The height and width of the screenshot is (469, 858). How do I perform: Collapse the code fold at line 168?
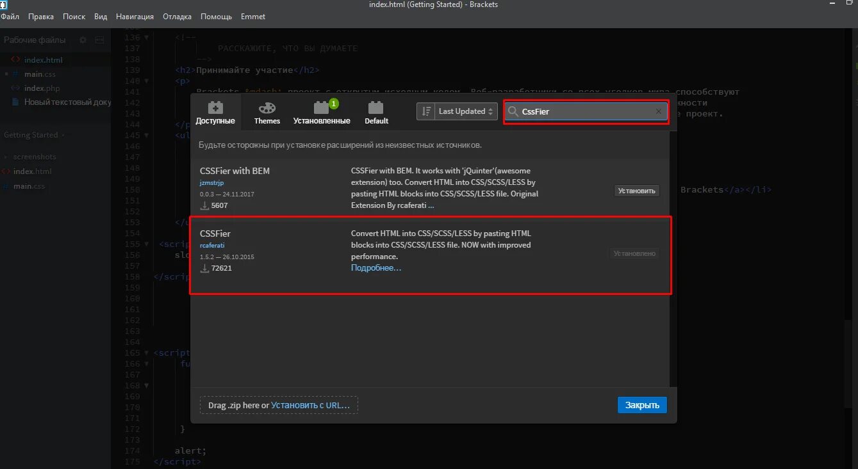[146, 386]
